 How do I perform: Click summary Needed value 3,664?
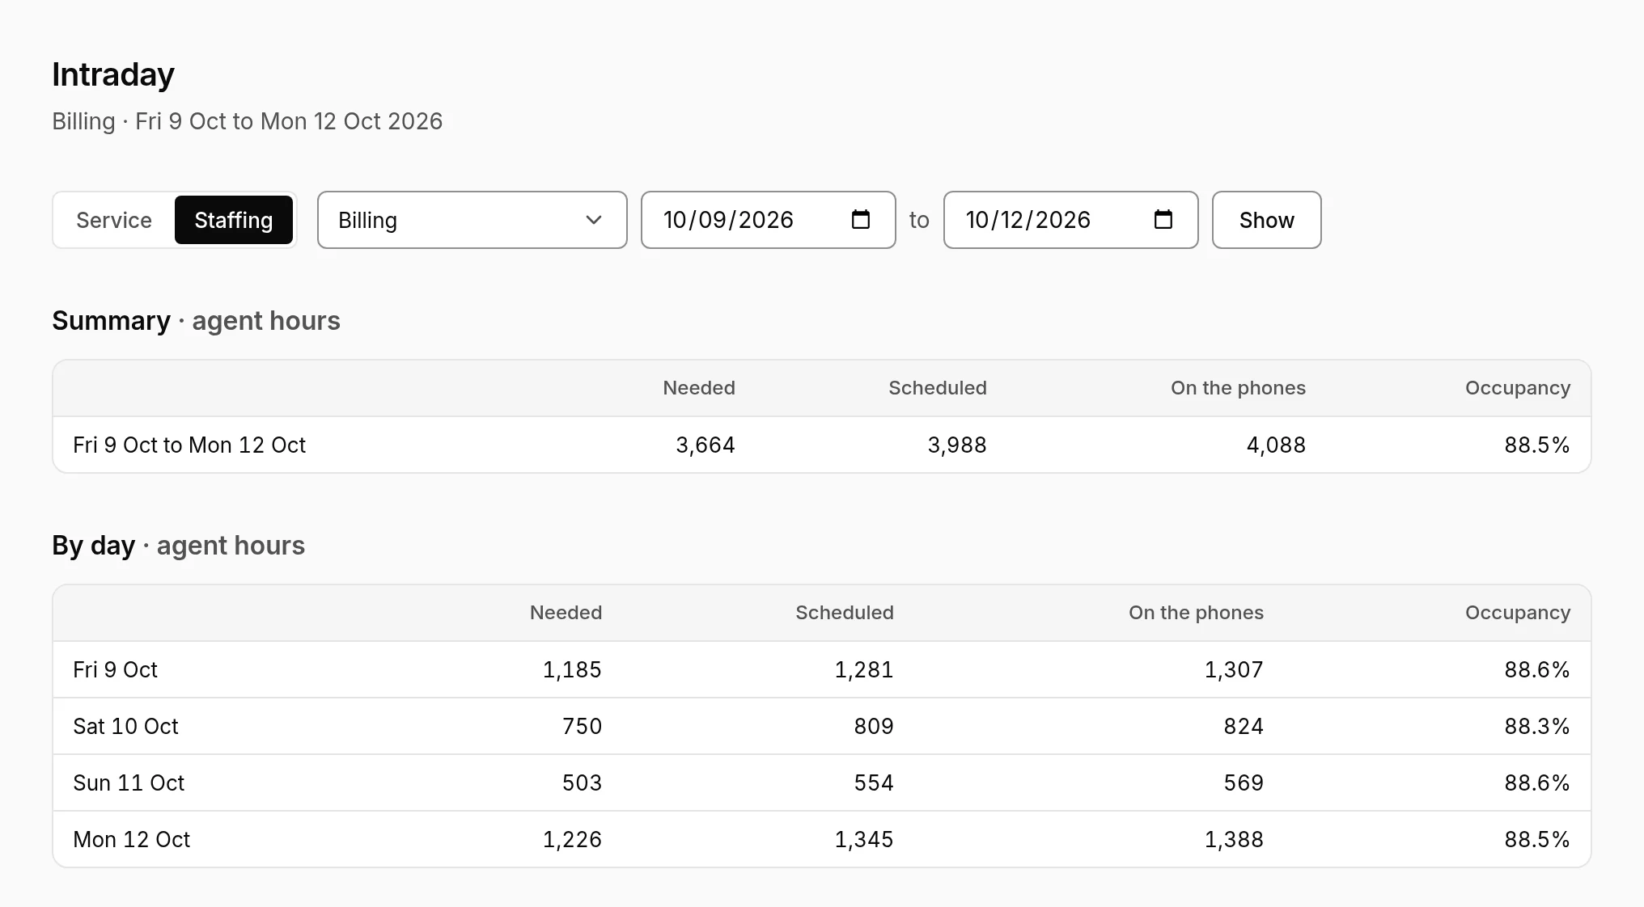click(705, 445)
